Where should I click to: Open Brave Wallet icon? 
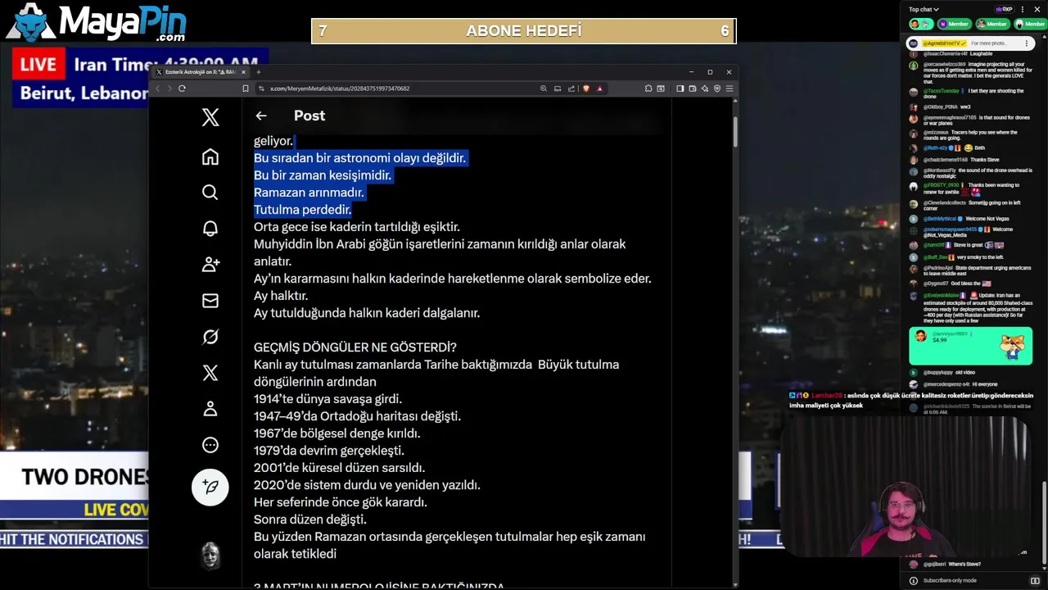pos(692,88)
